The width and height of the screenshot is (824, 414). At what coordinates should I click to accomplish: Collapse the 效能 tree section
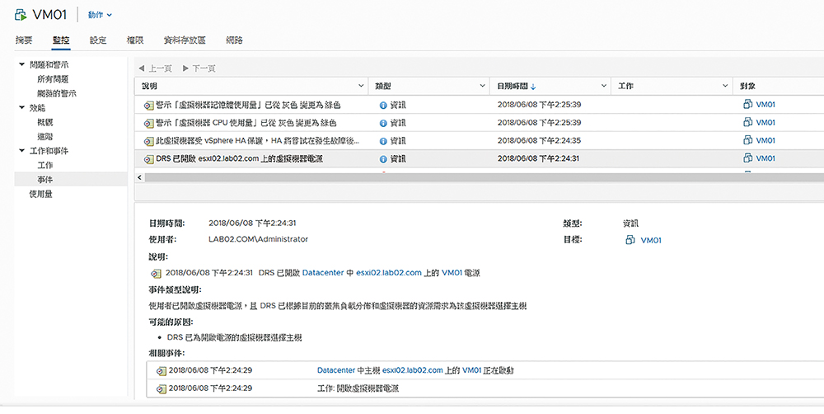point(21,108)
